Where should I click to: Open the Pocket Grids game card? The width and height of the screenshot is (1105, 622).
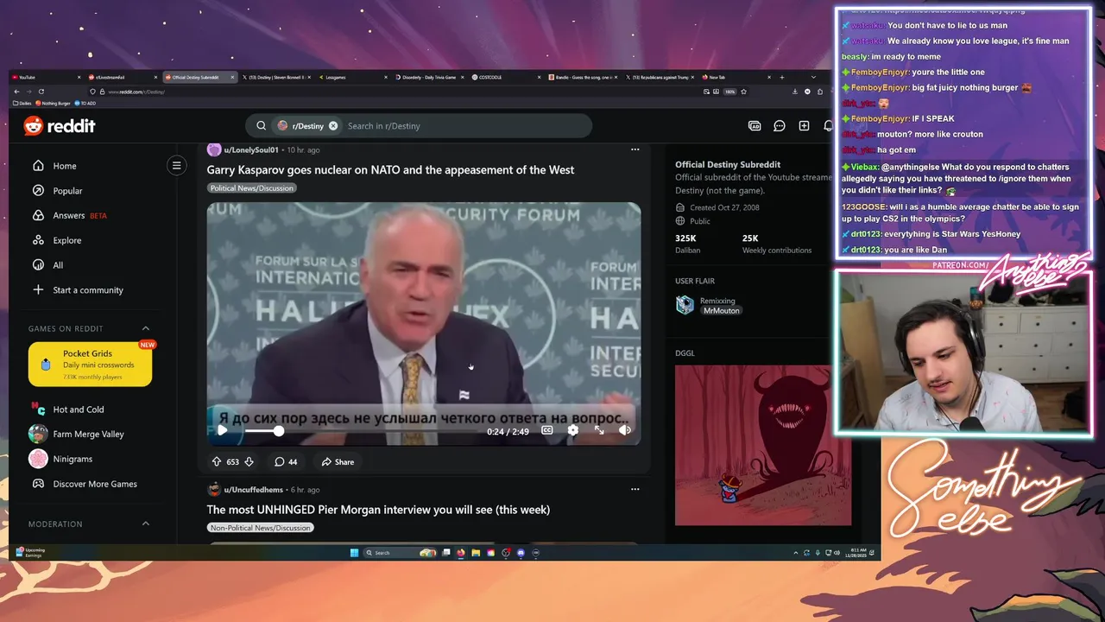90,365
